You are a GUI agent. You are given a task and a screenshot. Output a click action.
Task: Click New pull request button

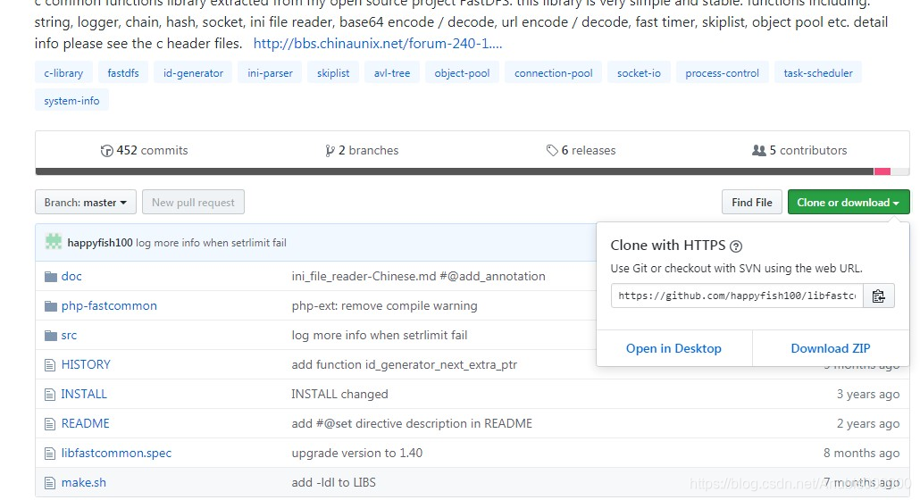[193, 202]
